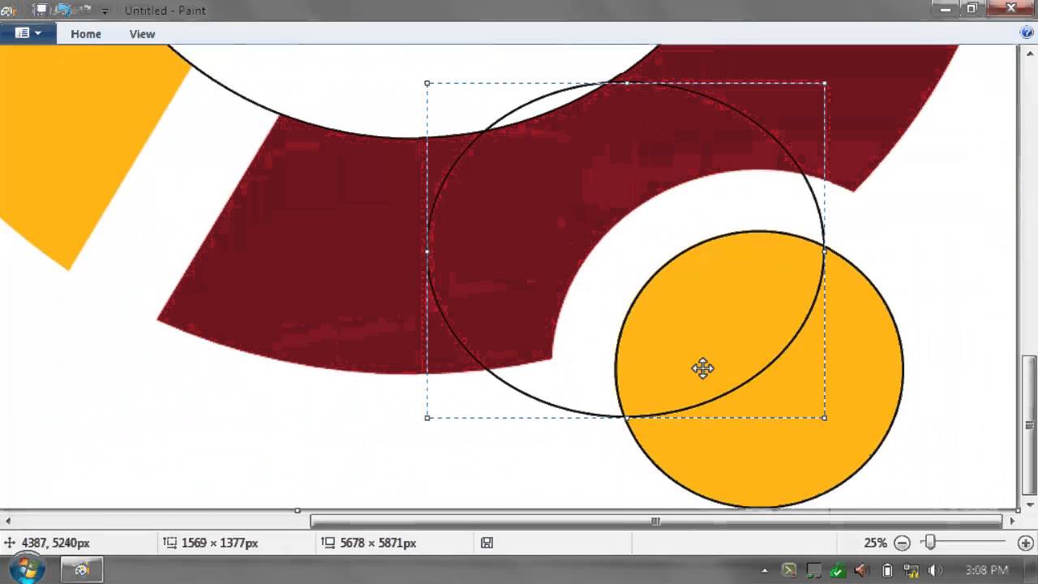Click the horizontal scrollbar right arrow
1038x584 pixels.
coord(1011,522)
